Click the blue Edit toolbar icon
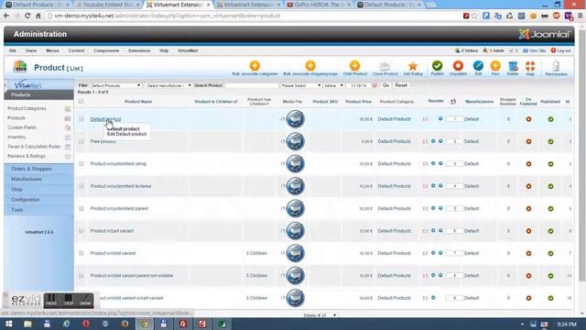 click(478, 66)
